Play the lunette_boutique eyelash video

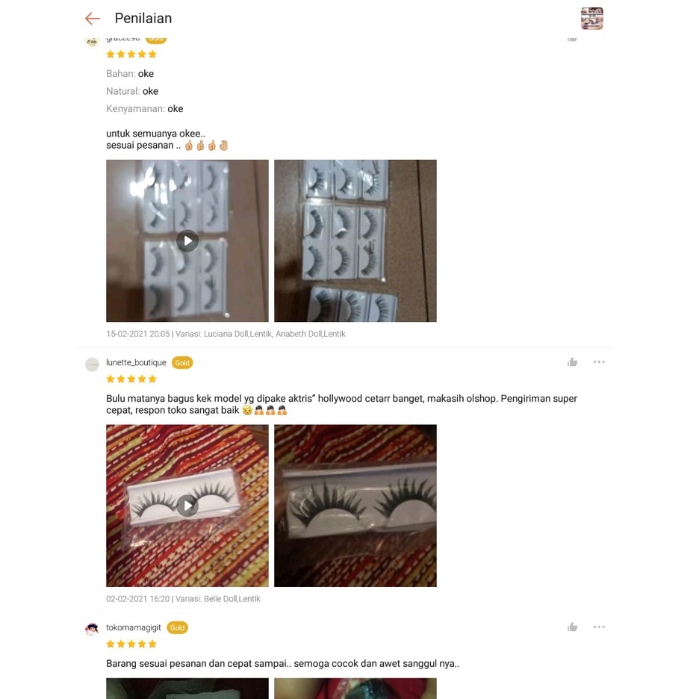(x=187, y=506)
